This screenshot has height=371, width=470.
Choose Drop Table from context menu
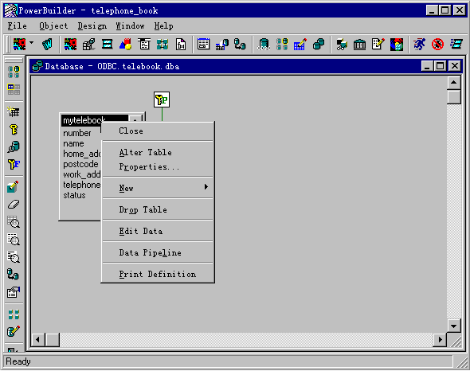tap(143, 209)
